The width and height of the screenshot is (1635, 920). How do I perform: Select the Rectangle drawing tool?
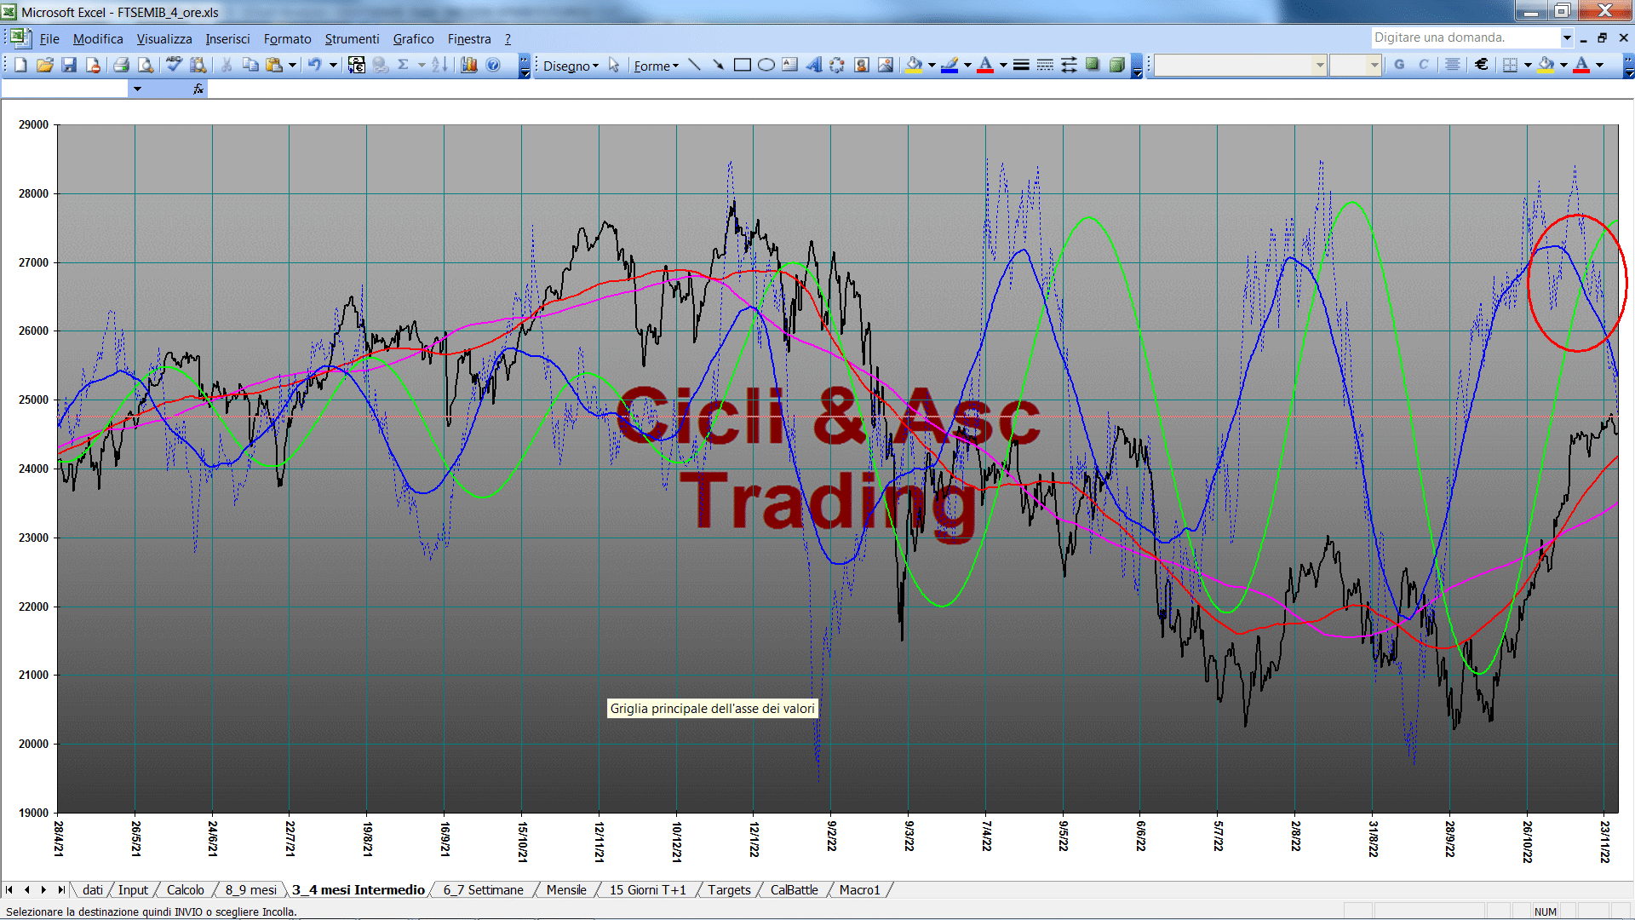(x=743, y=65)
